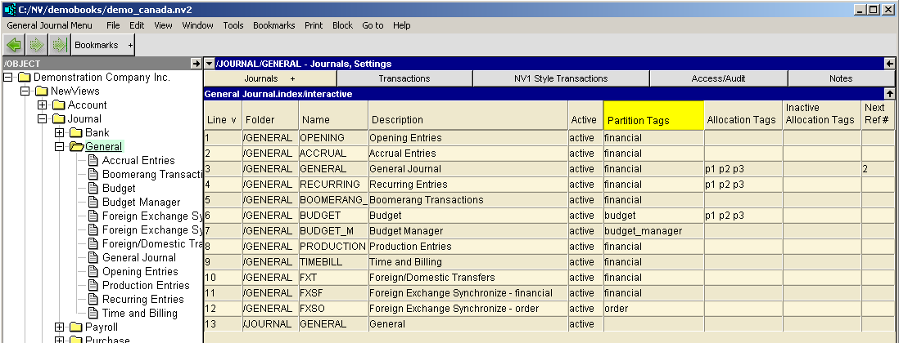Open the Tools menu
899x343 pixels.
click(x=233, y=25)
